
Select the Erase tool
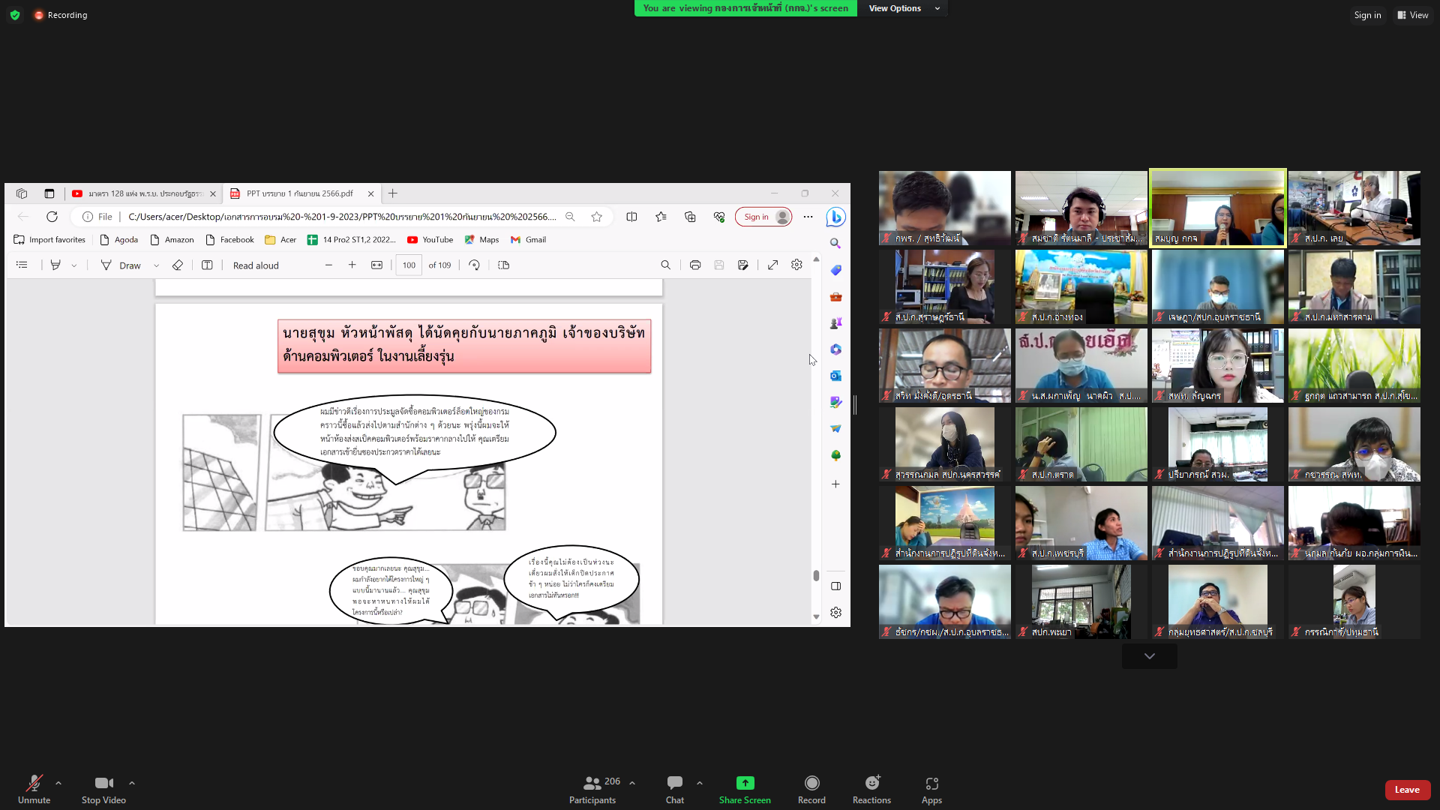(178, 265)
